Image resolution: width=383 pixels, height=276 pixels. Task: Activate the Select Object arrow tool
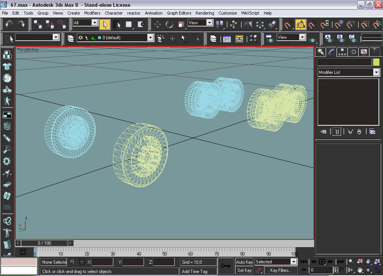pos(105,24)
